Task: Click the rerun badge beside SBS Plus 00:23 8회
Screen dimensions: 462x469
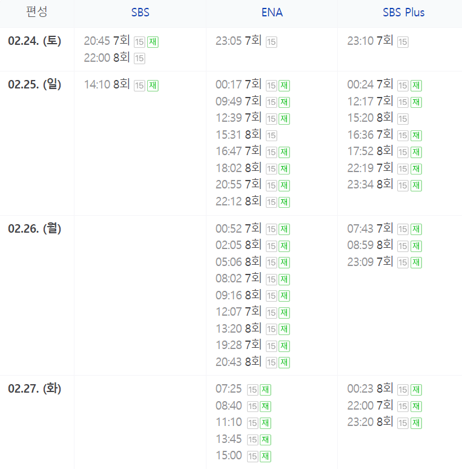Action: click(x=416, y=390)
